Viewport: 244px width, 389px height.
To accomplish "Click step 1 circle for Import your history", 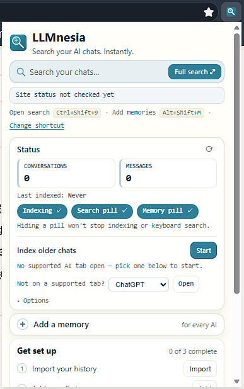I will point(22,369).
